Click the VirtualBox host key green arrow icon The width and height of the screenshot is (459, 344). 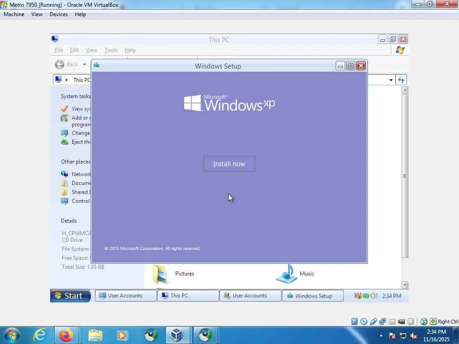(433, 322)
